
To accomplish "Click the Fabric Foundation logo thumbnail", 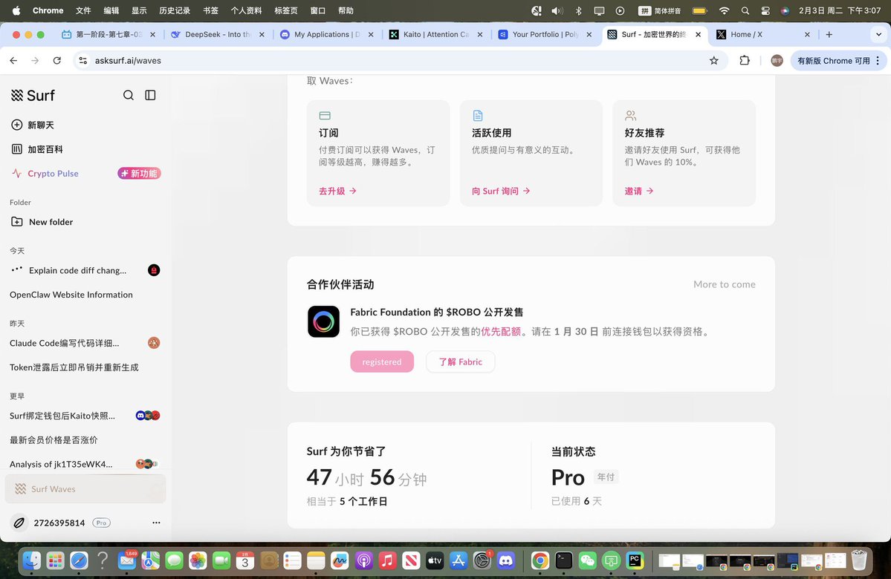I will pyautogui.click(x=324, y=322).
